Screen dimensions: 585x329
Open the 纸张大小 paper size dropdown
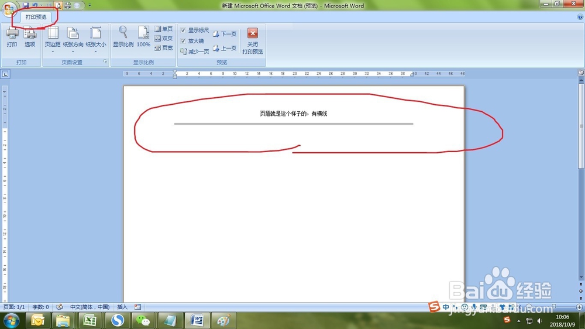[96, 40]
